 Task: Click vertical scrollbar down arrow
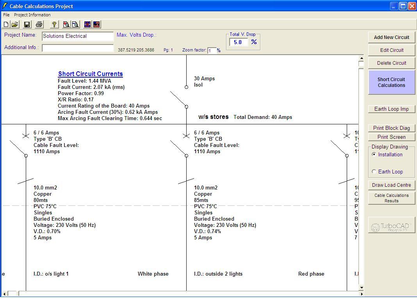point(362,288)
